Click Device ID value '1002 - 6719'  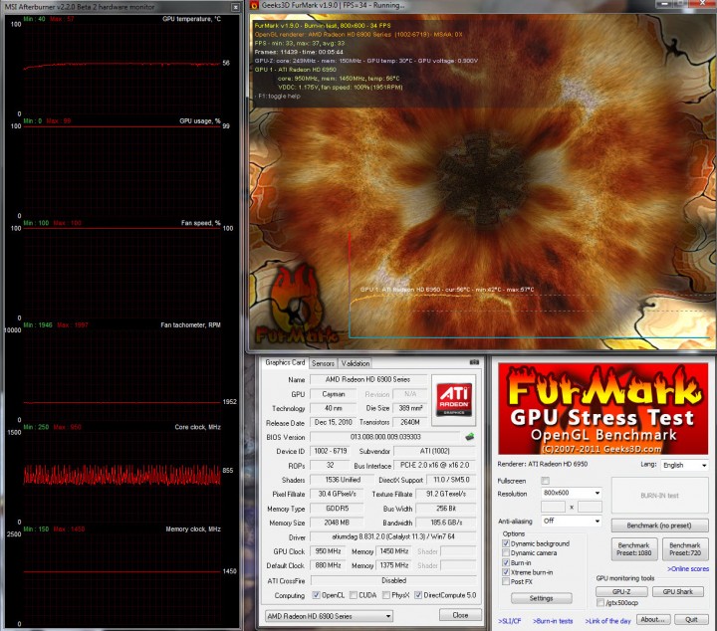click(331, 451)
